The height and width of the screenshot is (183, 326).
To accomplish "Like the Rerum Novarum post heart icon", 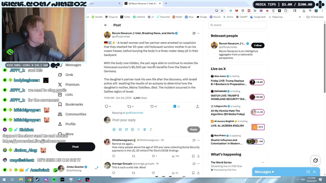I will [152, 106].
